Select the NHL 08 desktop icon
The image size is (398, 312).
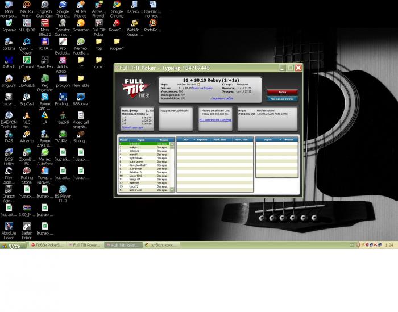point(27,26)
